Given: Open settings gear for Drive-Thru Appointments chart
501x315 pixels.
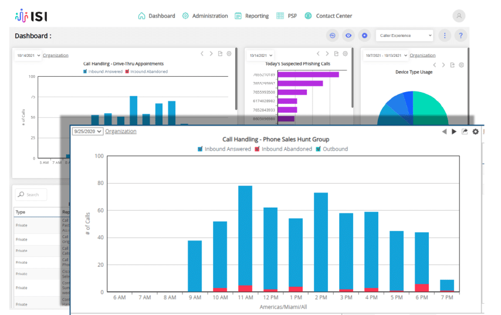Looking at the screenshot, I should pos(229,54).
